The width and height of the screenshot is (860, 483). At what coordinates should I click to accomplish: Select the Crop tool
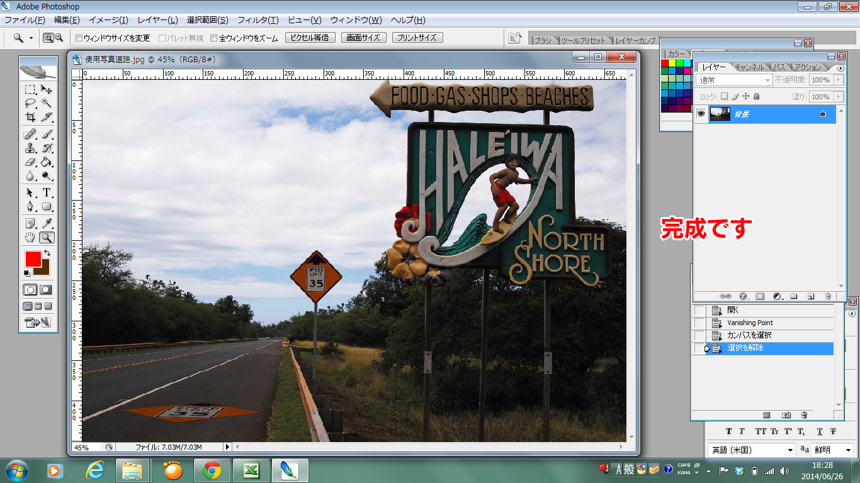(30, 117)
